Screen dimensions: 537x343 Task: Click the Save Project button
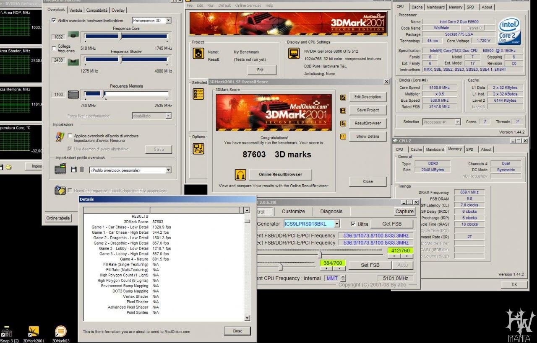[368, 110]
